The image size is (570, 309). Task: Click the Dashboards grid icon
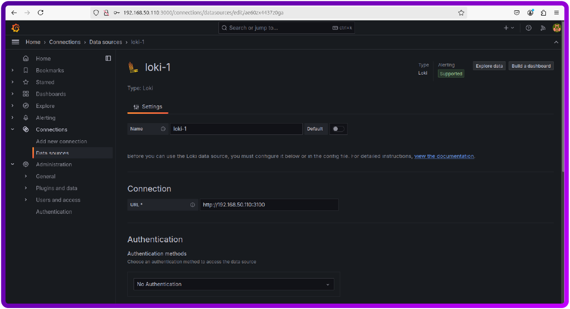(x=26, y=94)
